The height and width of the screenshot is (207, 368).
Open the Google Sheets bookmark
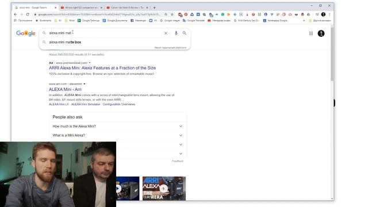(89, 21)
